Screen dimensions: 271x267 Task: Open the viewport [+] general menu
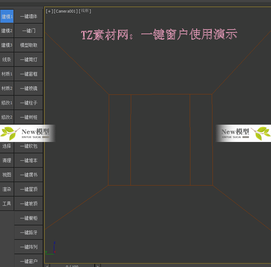pos(49,12)
